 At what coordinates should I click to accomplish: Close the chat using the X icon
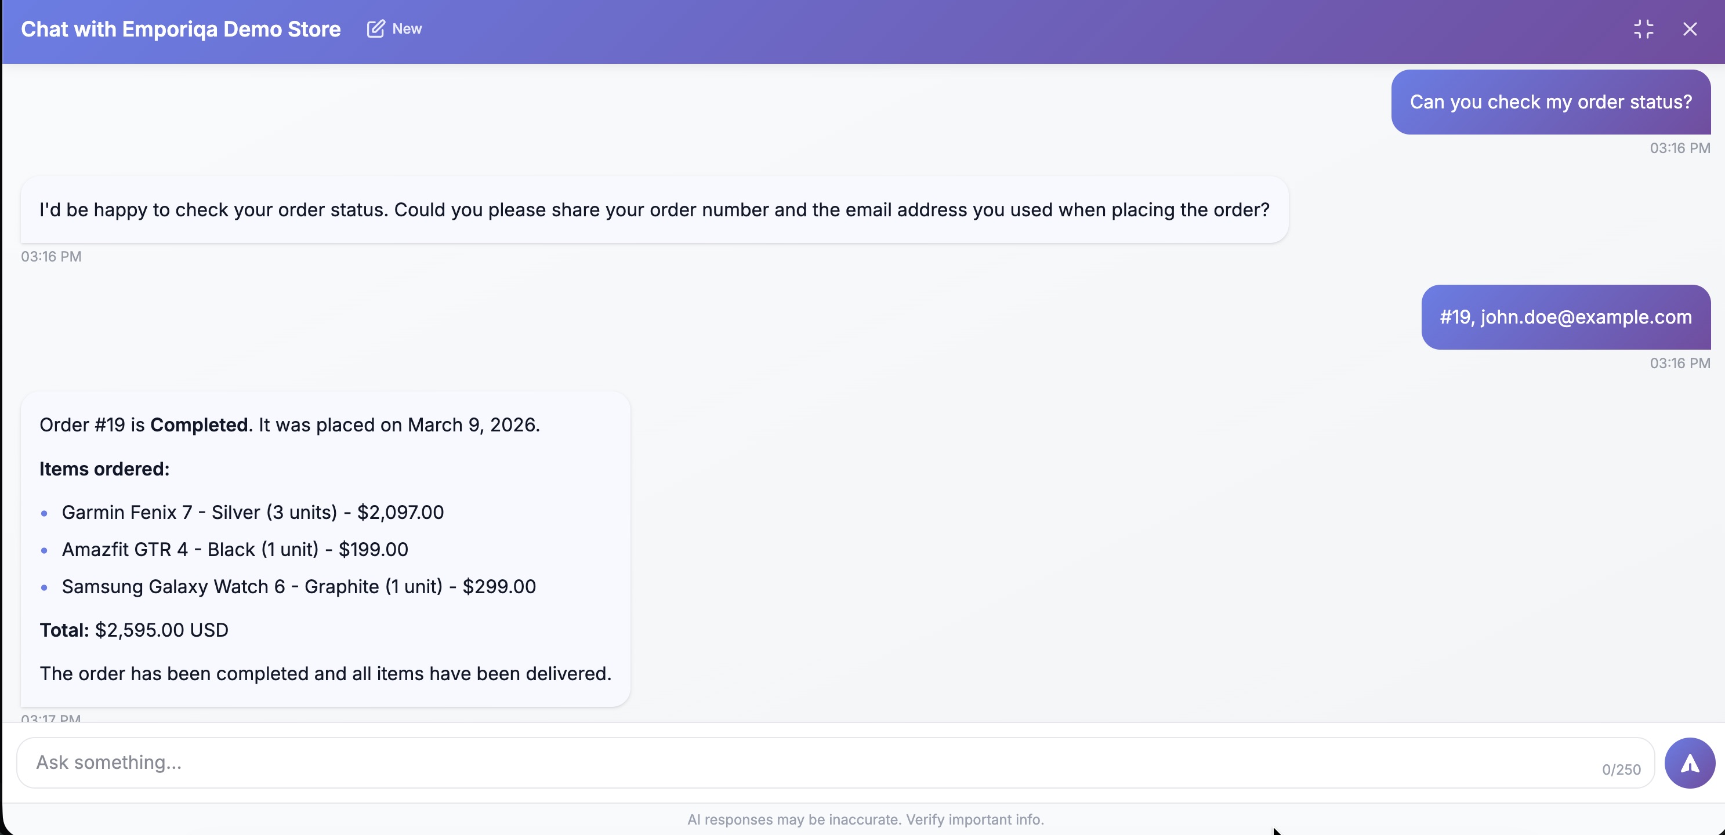tap(1690, 30)
